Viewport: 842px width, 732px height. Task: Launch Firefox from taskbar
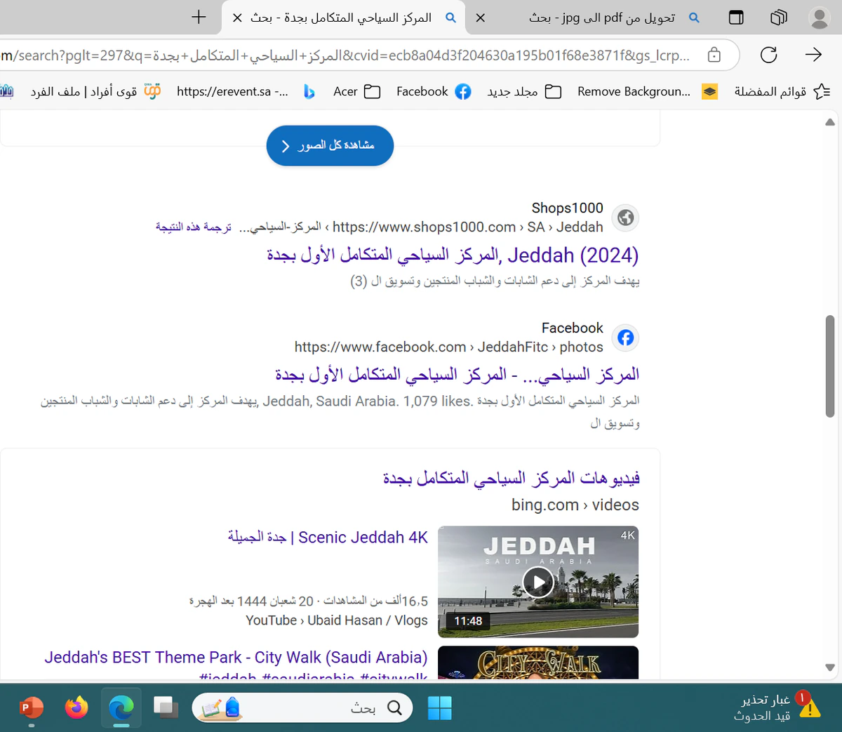tap(76, 707)
